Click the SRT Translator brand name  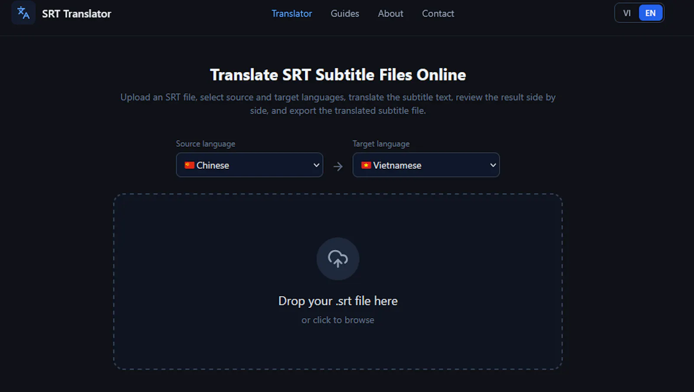point(77,14)
